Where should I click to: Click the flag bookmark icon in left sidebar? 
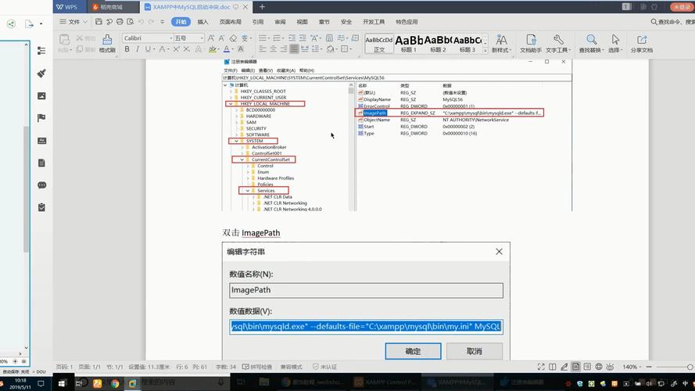[x=41, y=118]
